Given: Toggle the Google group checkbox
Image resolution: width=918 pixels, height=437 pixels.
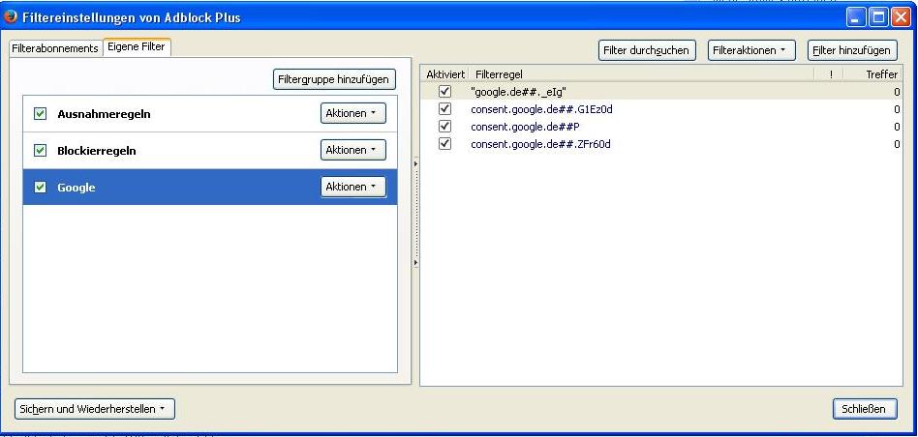Looking at the screenshot, I should tap(40, 187).
